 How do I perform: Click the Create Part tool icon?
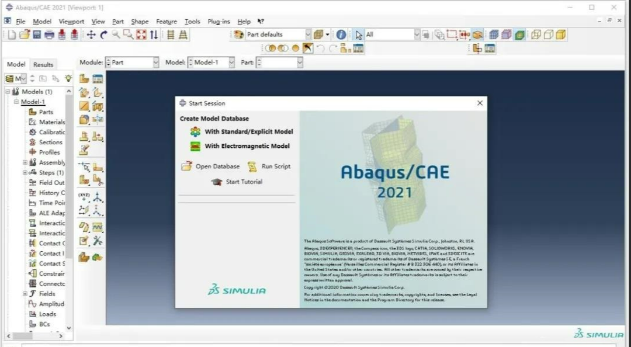point(84,78)
